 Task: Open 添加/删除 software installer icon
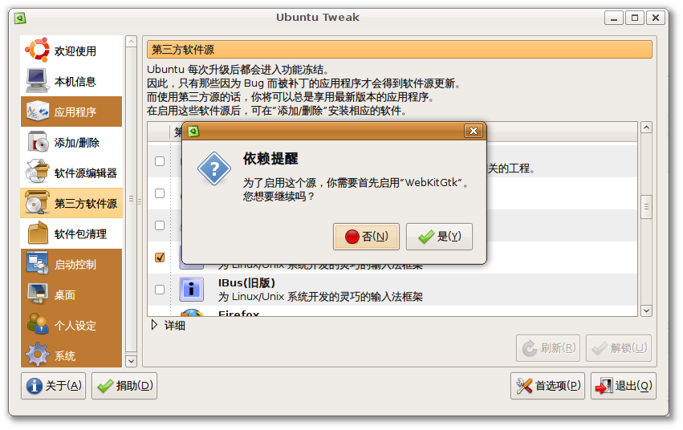(x=37, y=142)
